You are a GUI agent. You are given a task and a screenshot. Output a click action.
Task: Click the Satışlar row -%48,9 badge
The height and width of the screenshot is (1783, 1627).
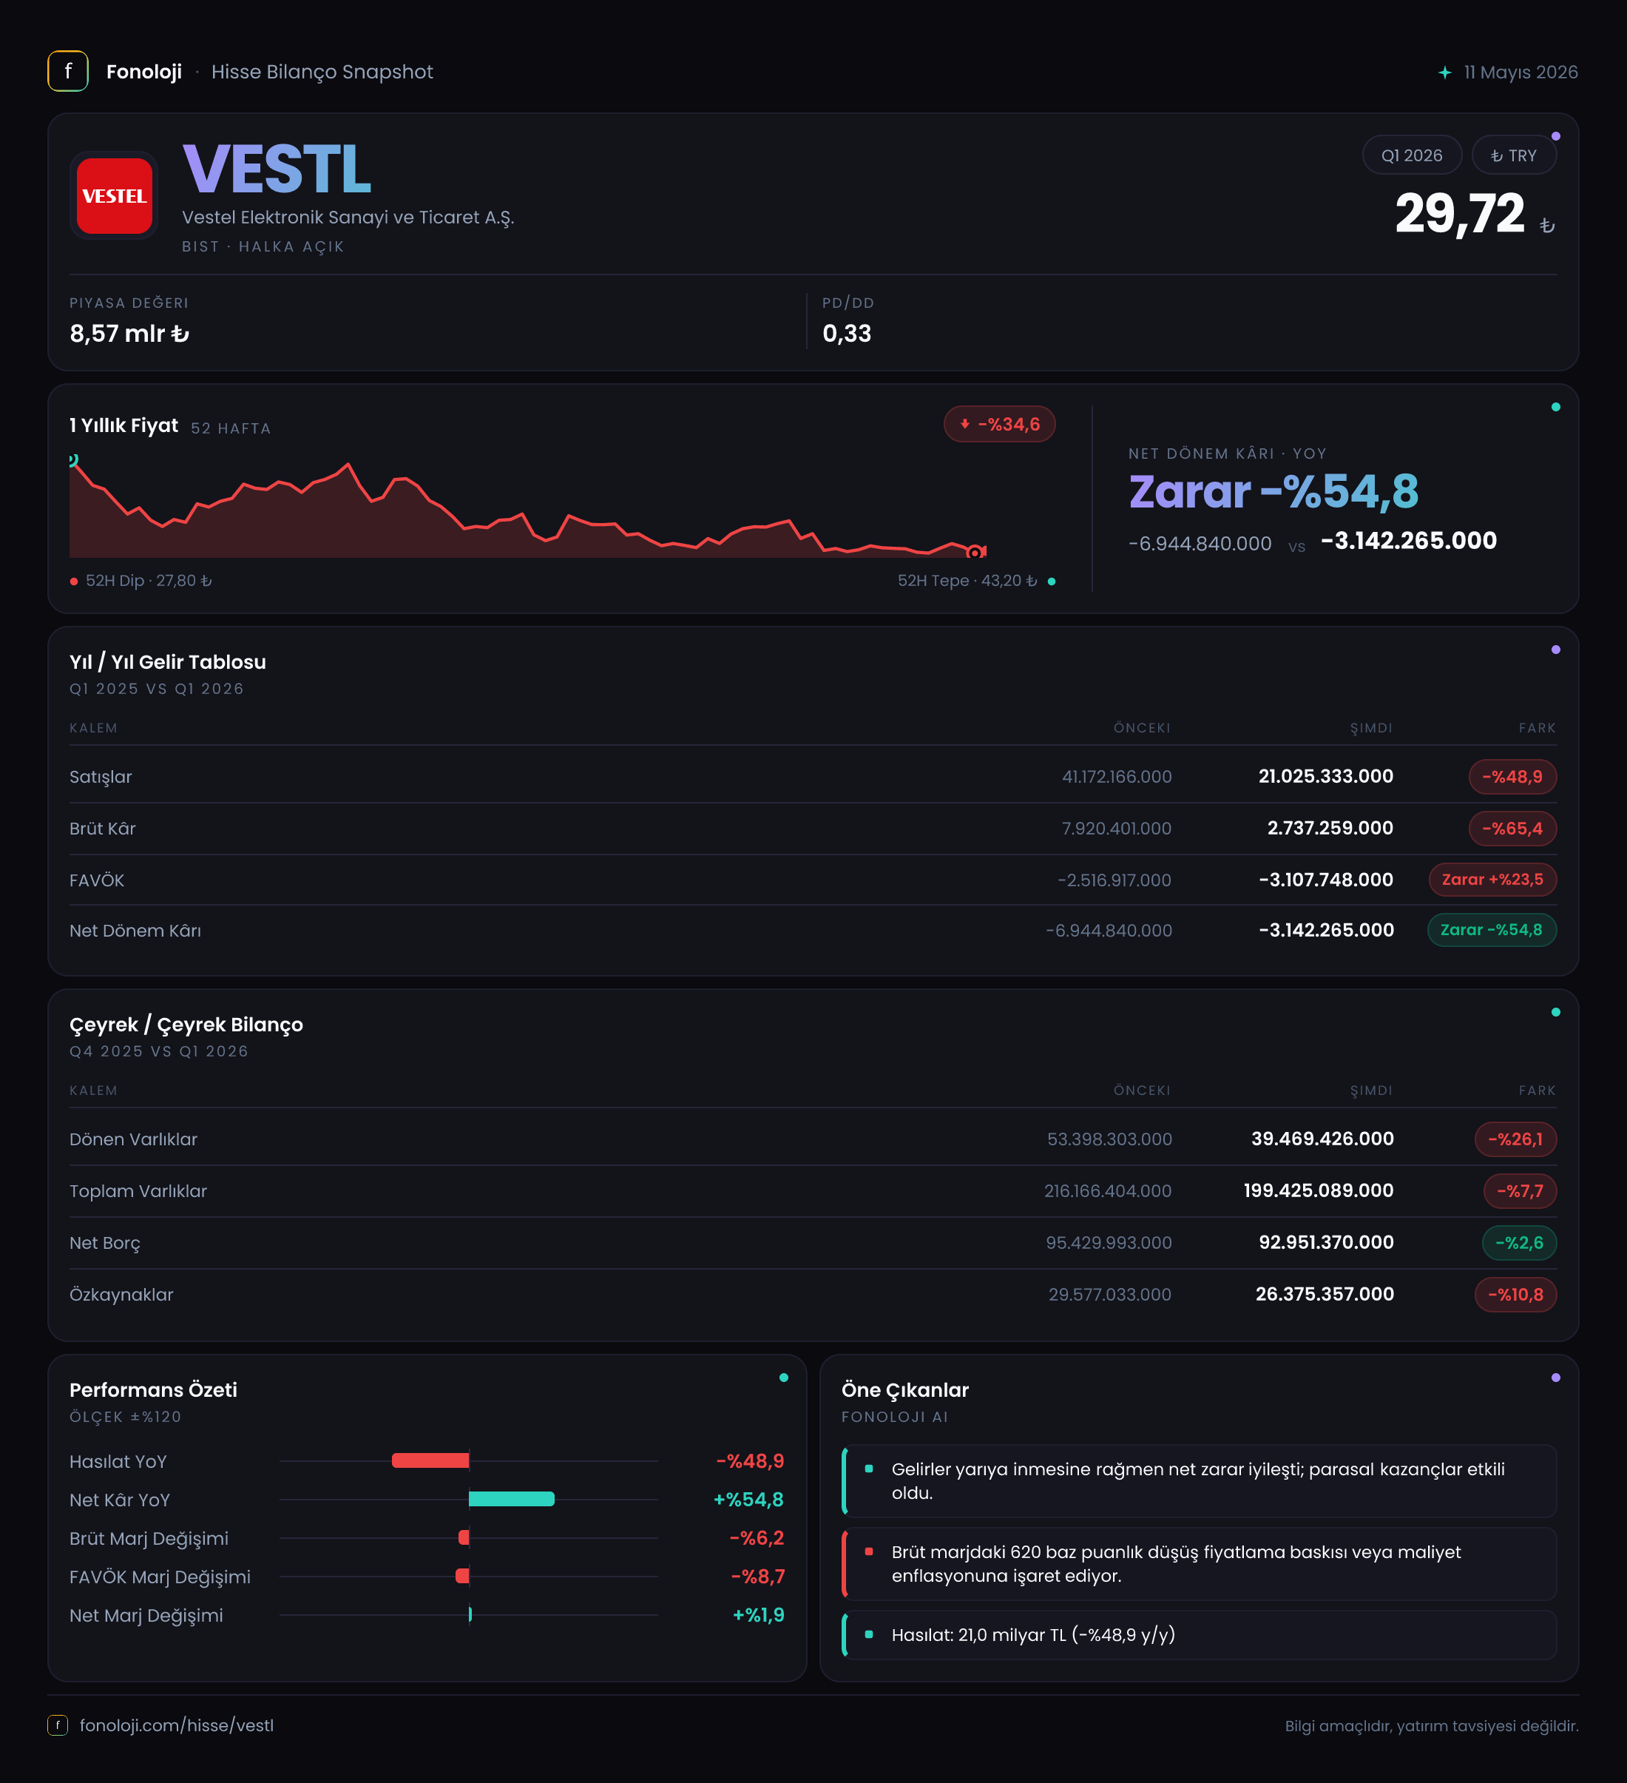(x=1512, y=777)
